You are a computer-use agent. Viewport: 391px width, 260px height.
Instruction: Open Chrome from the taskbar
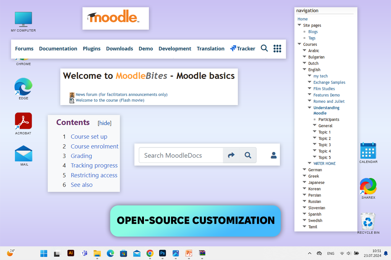click(x=150, y=253)
